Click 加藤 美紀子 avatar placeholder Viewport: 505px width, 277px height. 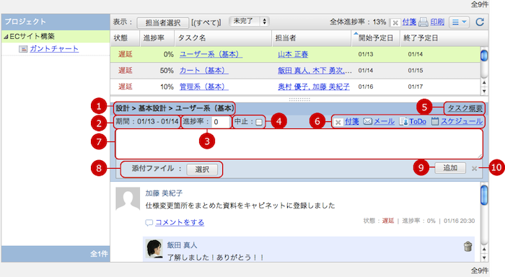pyautogui.click(x=128, y=198)
